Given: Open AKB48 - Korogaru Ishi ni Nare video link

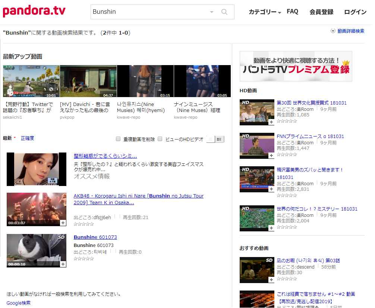Looking at the screenshot, I should pos(139,199).
